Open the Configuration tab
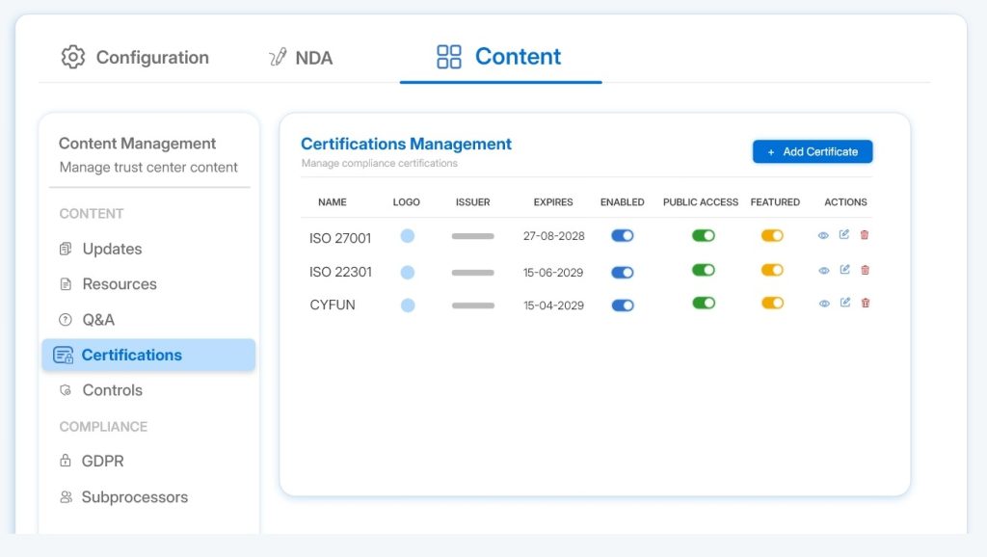The height and width of the screenshot is (557, 987). coord(135,57)
